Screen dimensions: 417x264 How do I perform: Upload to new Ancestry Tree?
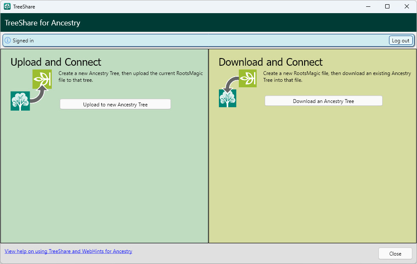[115, 104]
